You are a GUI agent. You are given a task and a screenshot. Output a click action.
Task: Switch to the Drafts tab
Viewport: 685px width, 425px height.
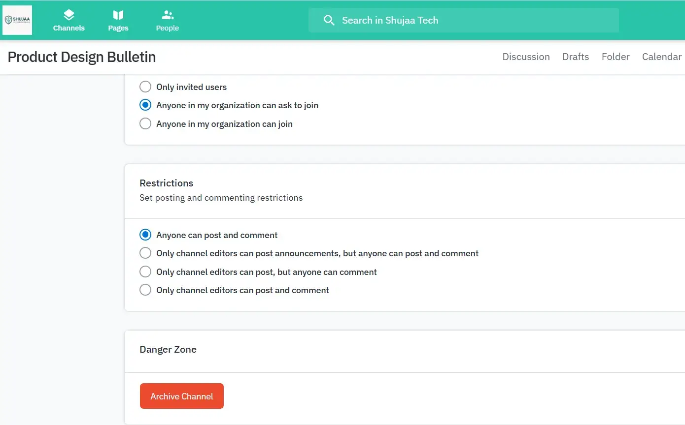click(x=576, y=57)
